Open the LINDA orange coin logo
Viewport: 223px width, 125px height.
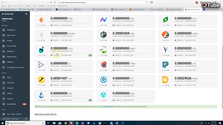(166, 35)
